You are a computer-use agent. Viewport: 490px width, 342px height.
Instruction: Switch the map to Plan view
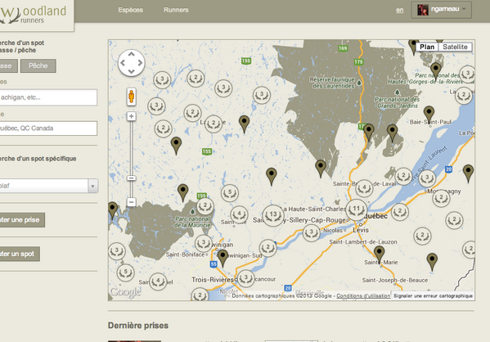tap(427, 47)
